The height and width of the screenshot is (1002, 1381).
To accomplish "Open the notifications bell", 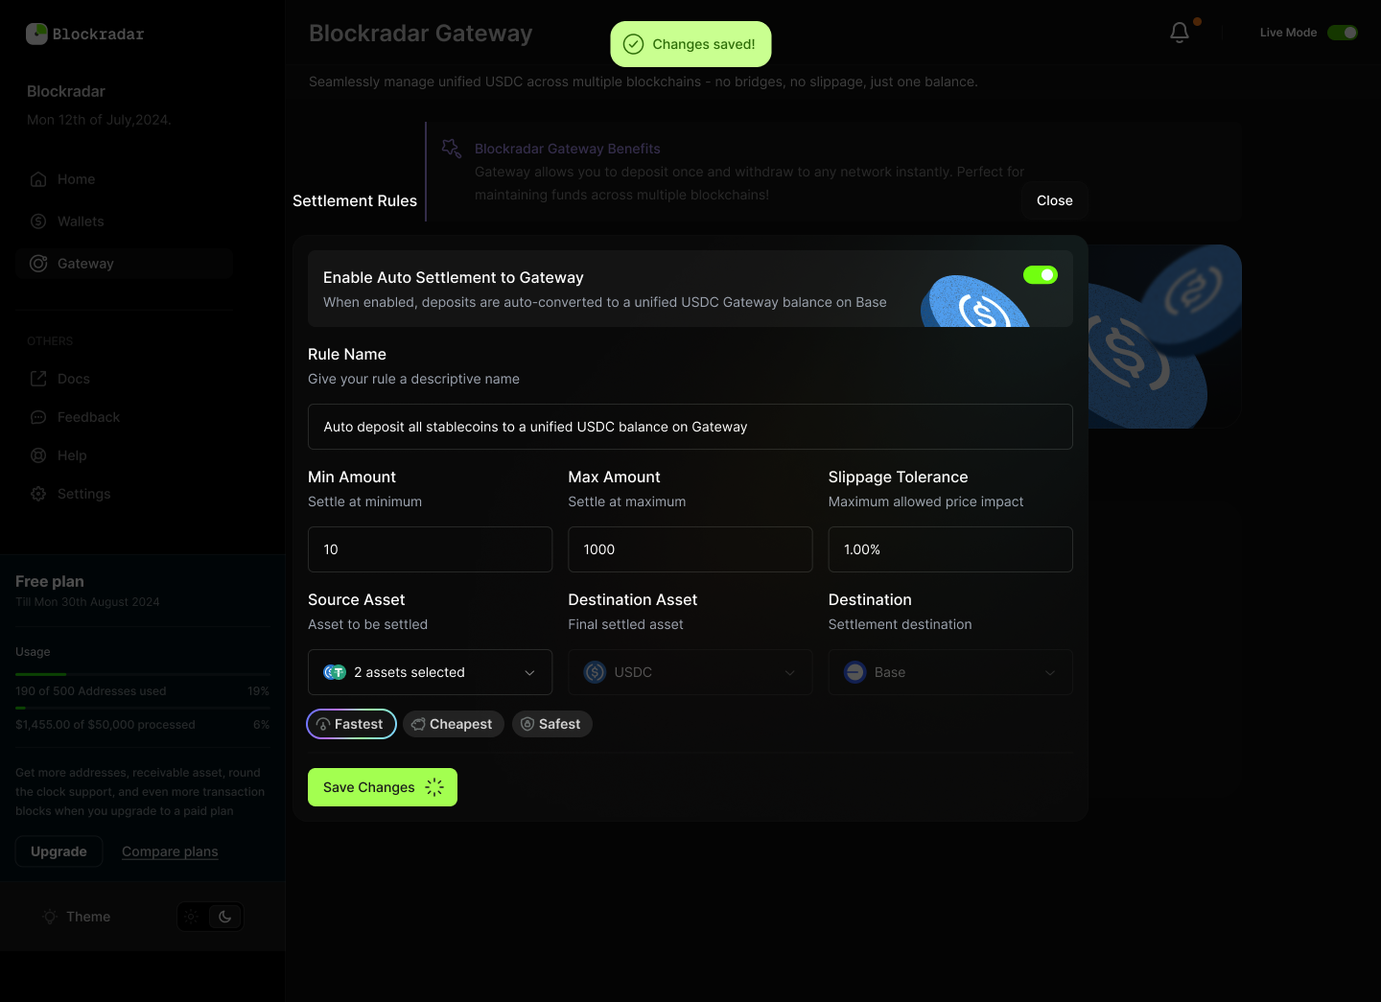I will 1180,33.
